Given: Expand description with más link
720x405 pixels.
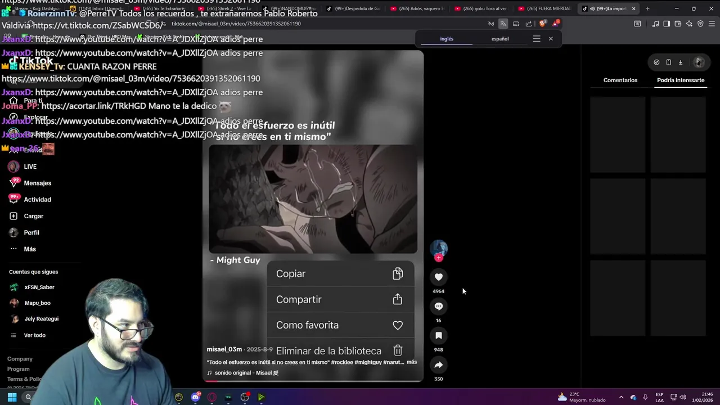Looking at the screenshot, I should (x=412, y=362).
